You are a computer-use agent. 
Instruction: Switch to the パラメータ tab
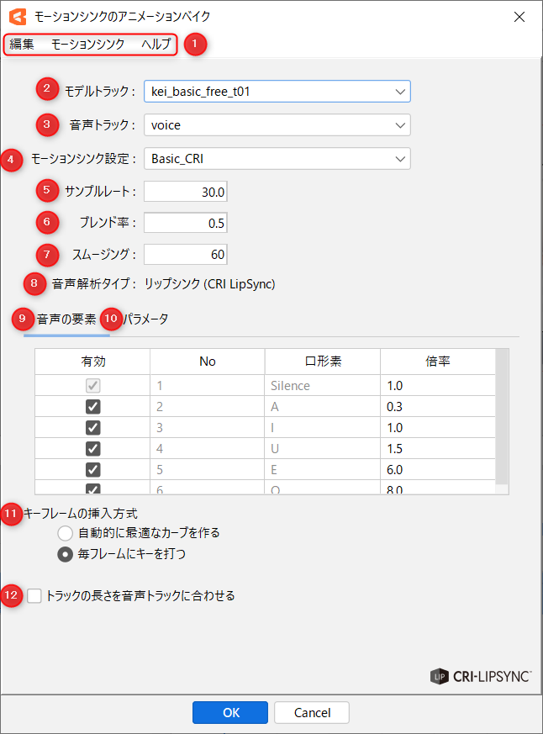[146, 319]
